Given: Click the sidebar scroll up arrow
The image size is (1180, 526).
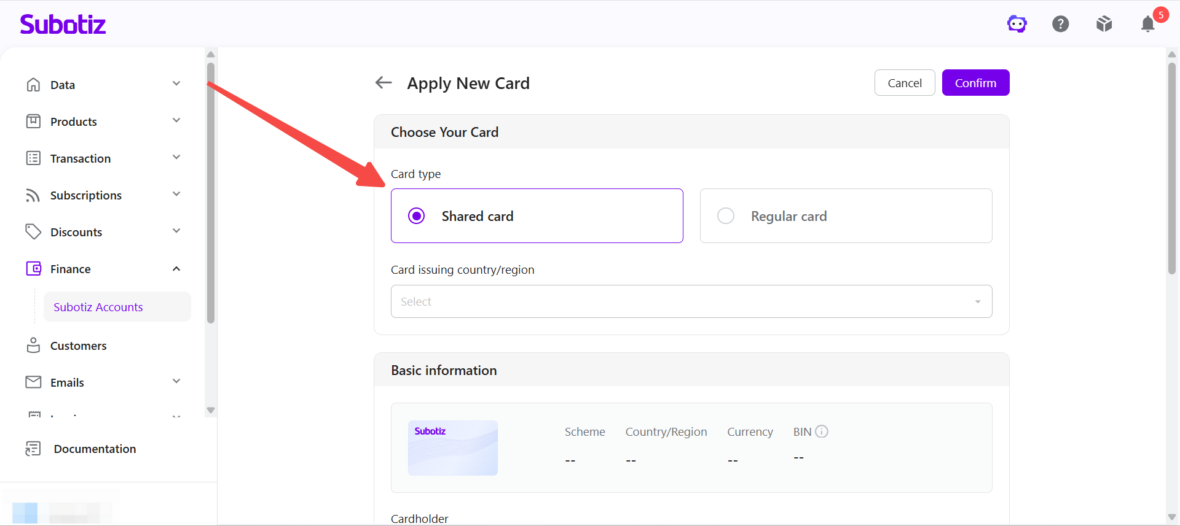Looking at the screenshot, I should click(211, 55).
